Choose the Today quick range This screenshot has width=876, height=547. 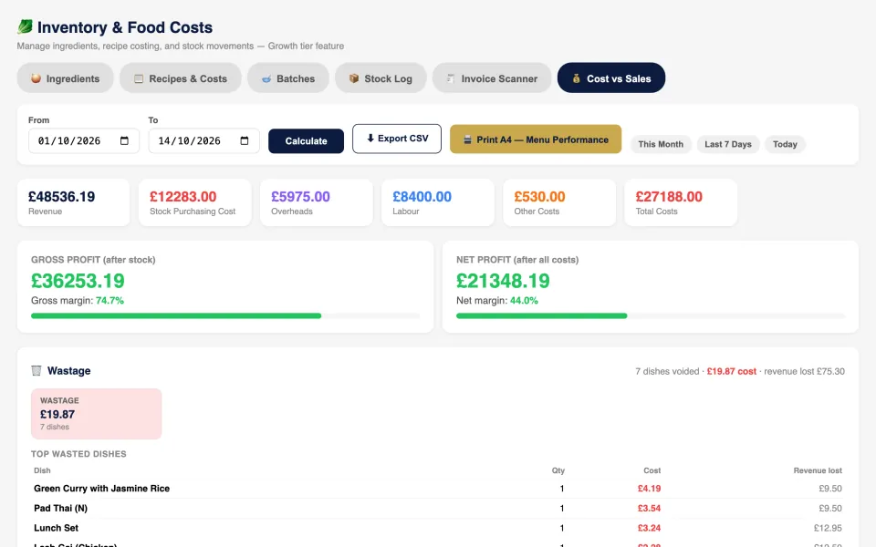pos(785,144)
